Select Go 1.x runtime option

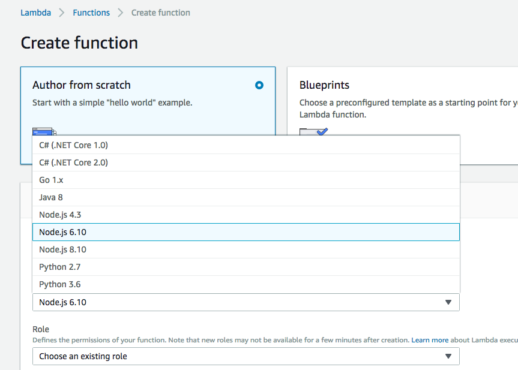(x=245, y=180)
